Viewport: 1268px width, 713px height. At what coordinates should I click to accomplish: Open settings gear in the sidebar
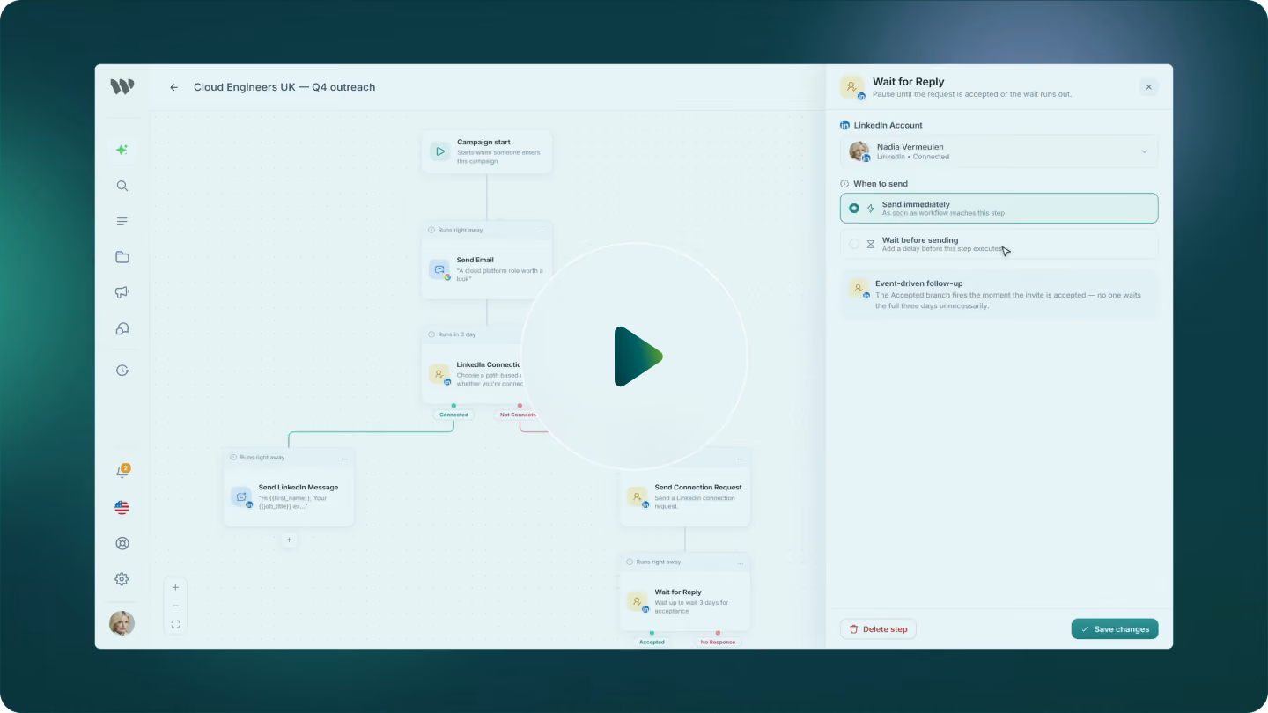122,579
